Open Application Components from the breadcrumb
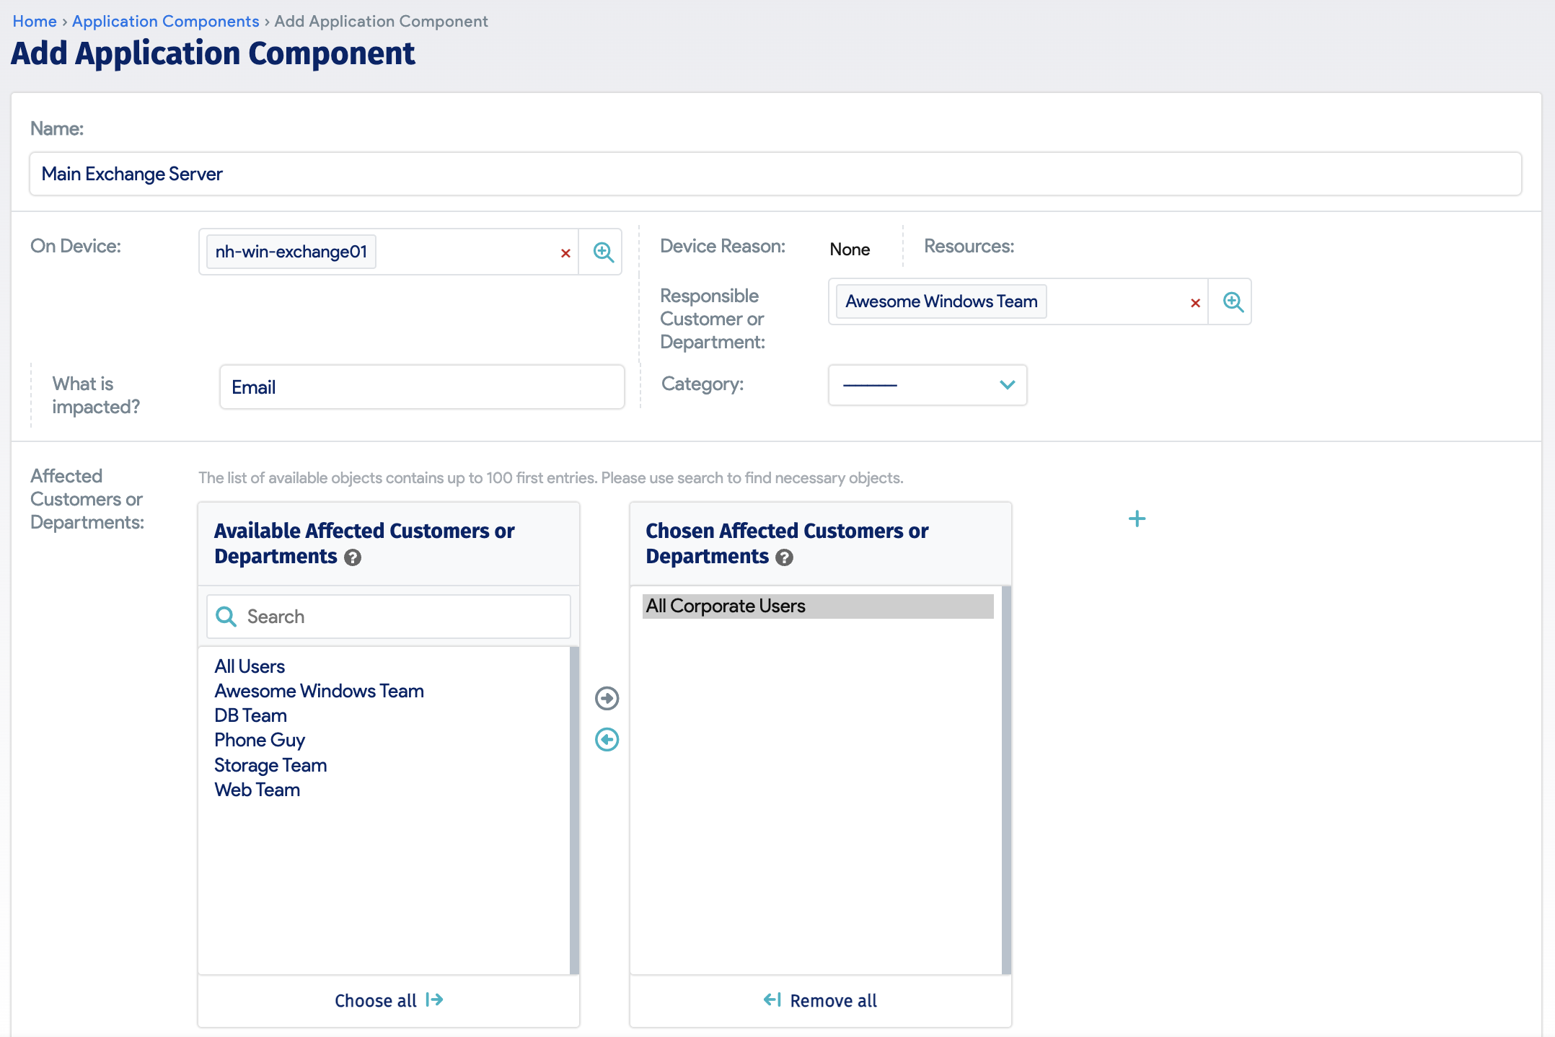Image resolution: width=1555 pixels, height=1037 pixels. coord(165,21)
